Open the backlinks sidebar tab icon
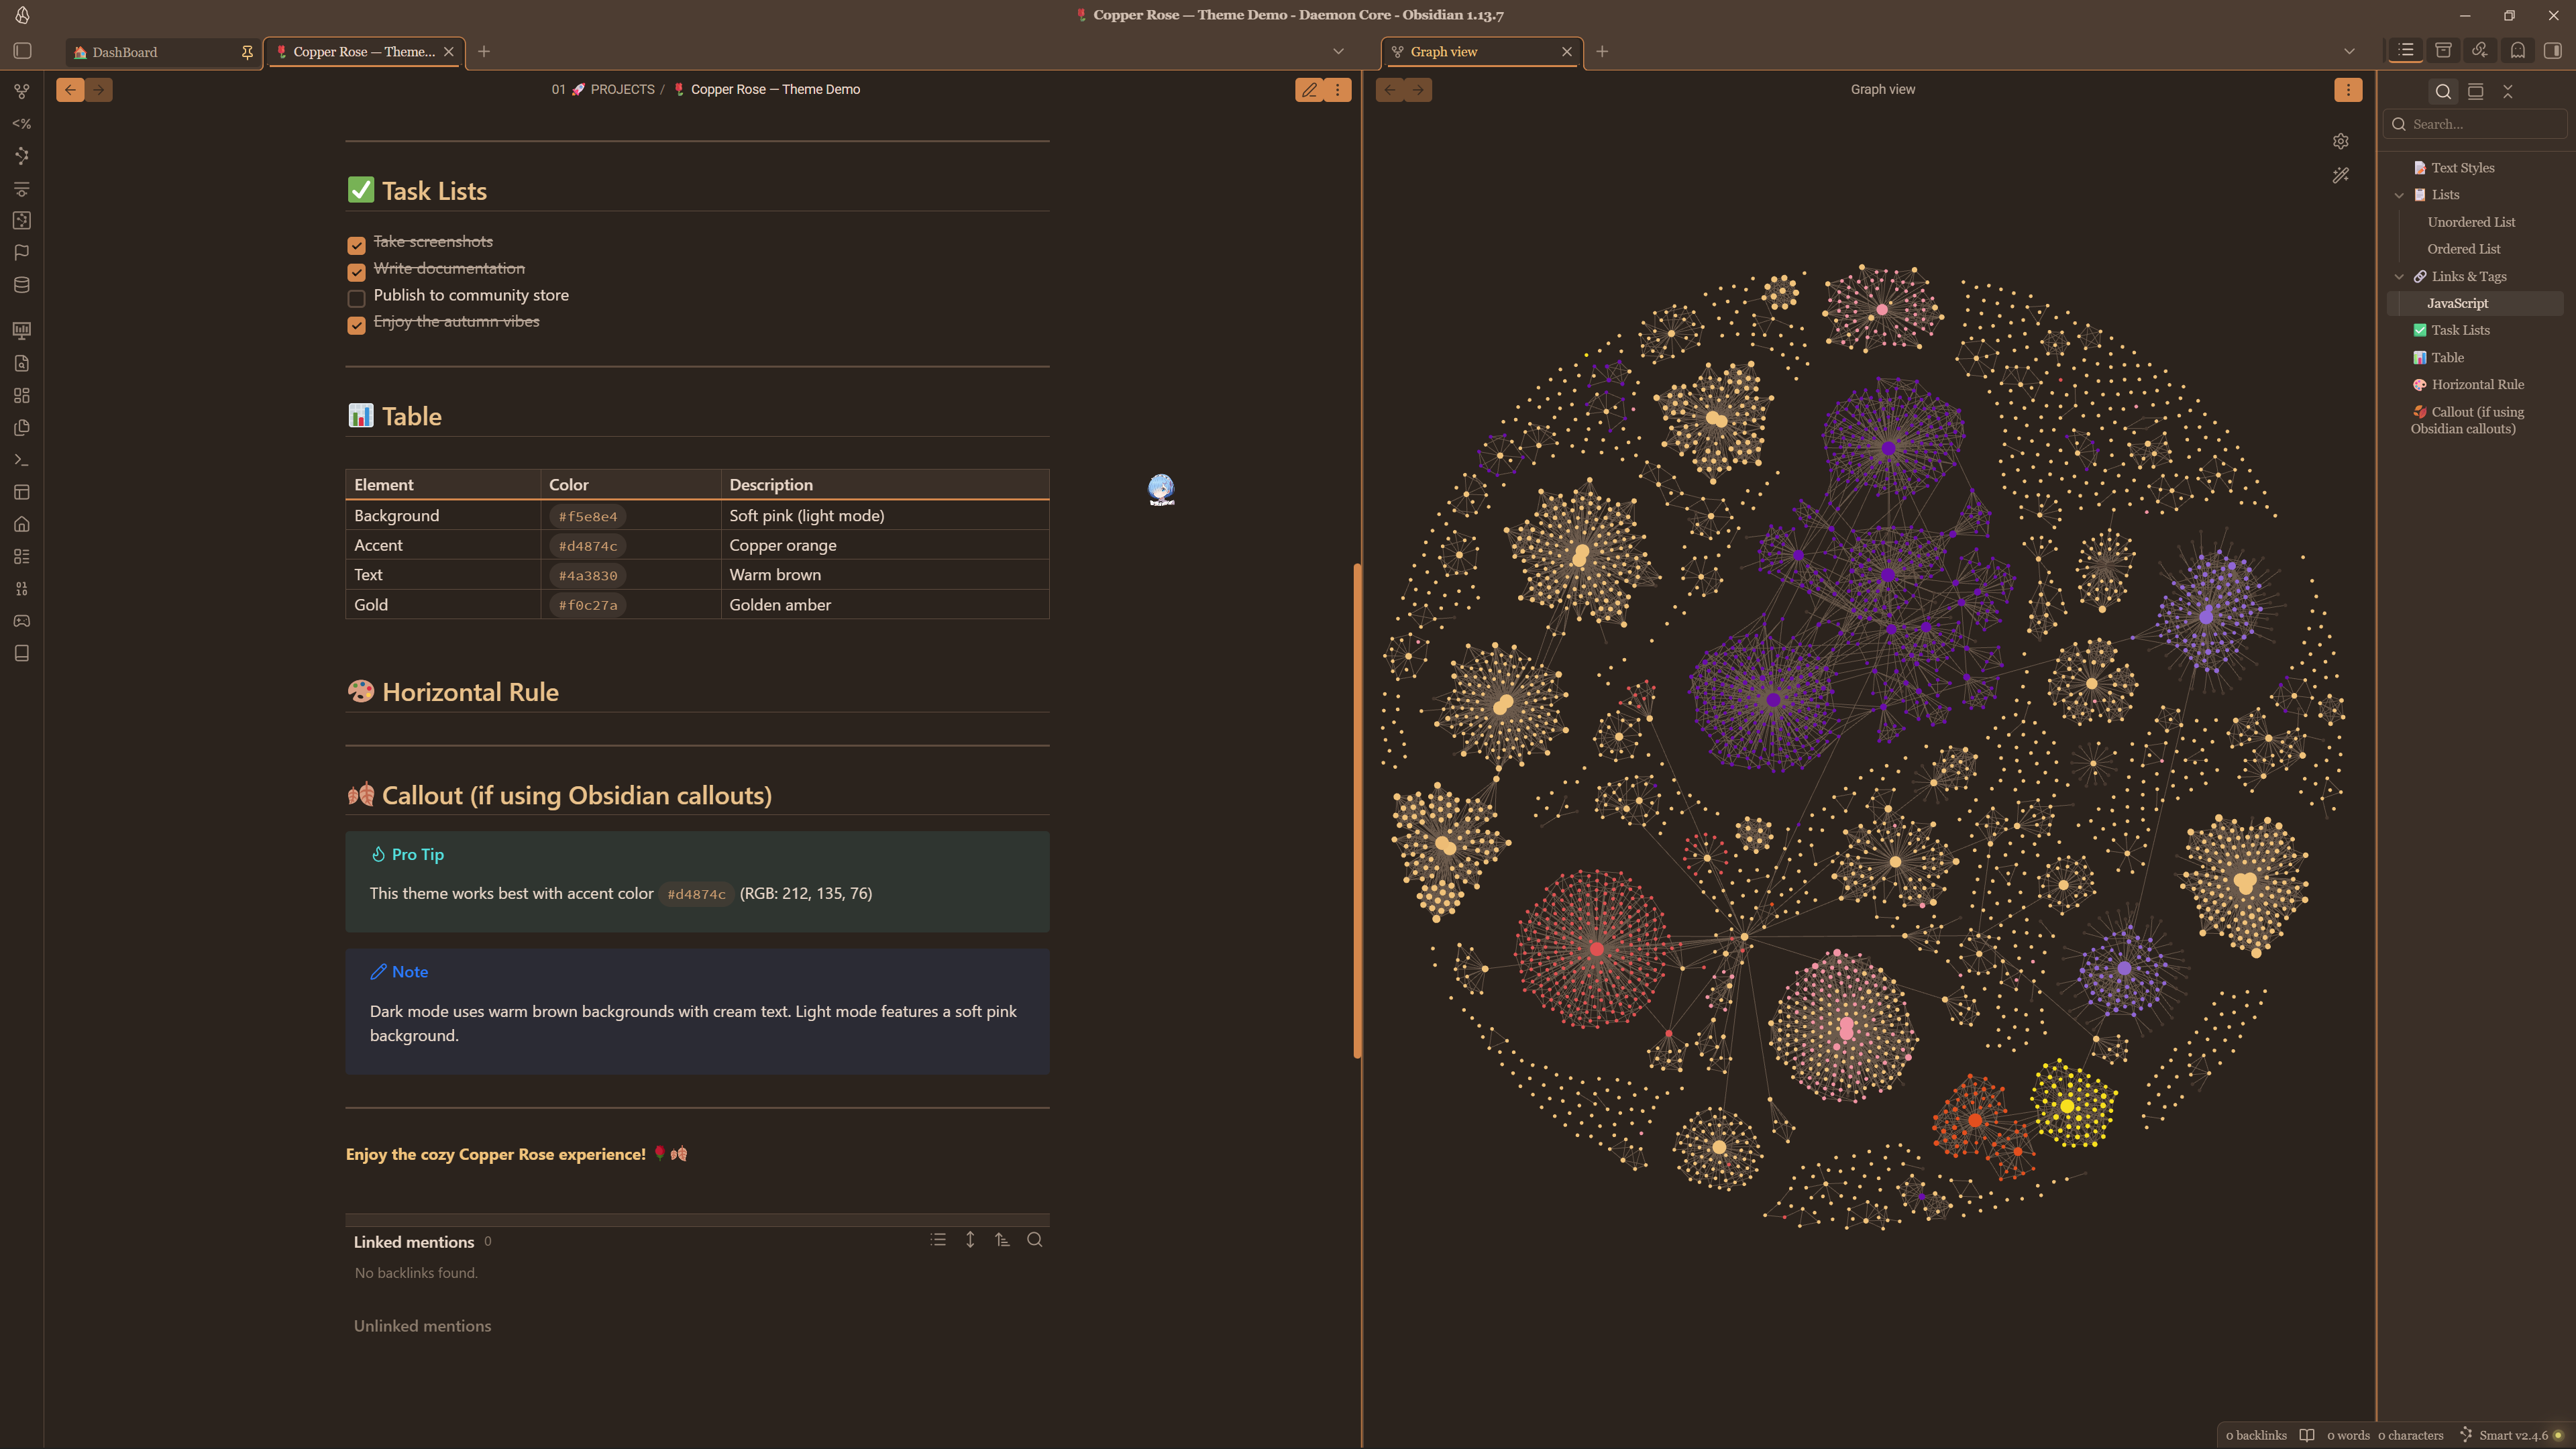Image resolution: width=2576 pixels, height=1449 pixels. tap(2480, 50)
